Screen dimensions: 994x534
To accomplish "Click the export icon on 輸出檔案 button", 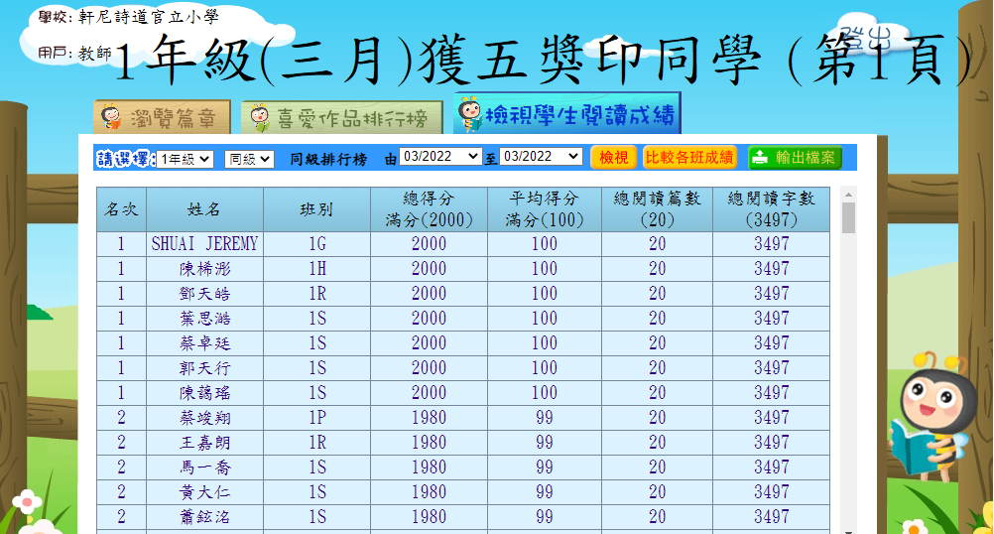I will (x=760, y=158).
